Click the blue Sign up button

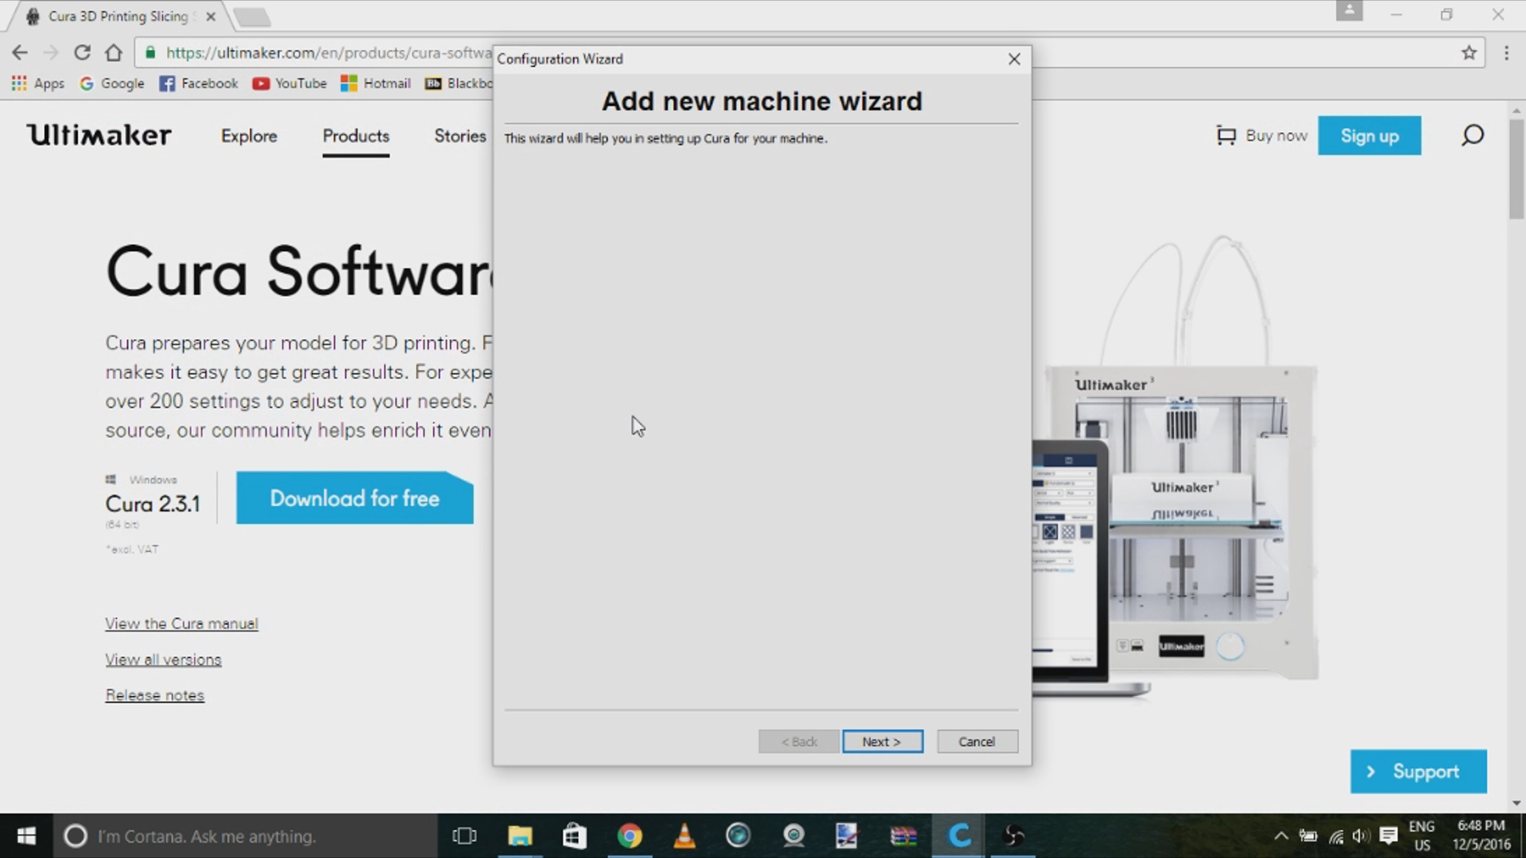click(1369, 136)
